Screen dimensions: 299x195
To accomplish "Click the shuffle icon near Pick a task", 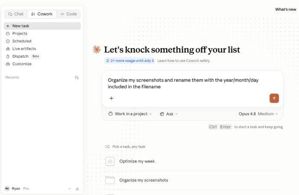I will point(107,147).
